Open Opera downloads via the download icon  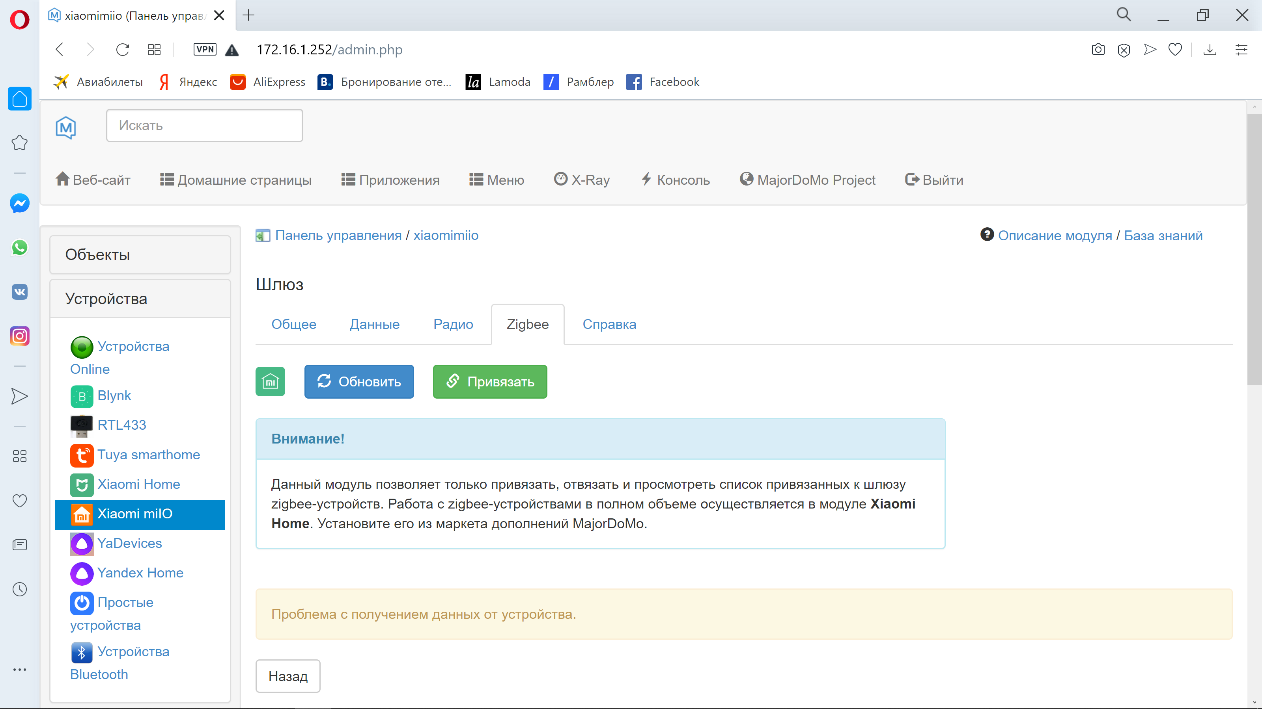pos(1210,49)
